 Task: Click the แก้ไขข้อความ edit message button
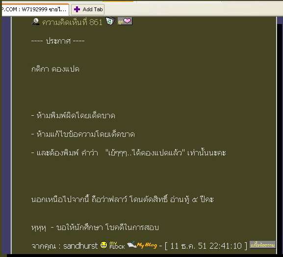pyautogui.click(x=262, y=245)
